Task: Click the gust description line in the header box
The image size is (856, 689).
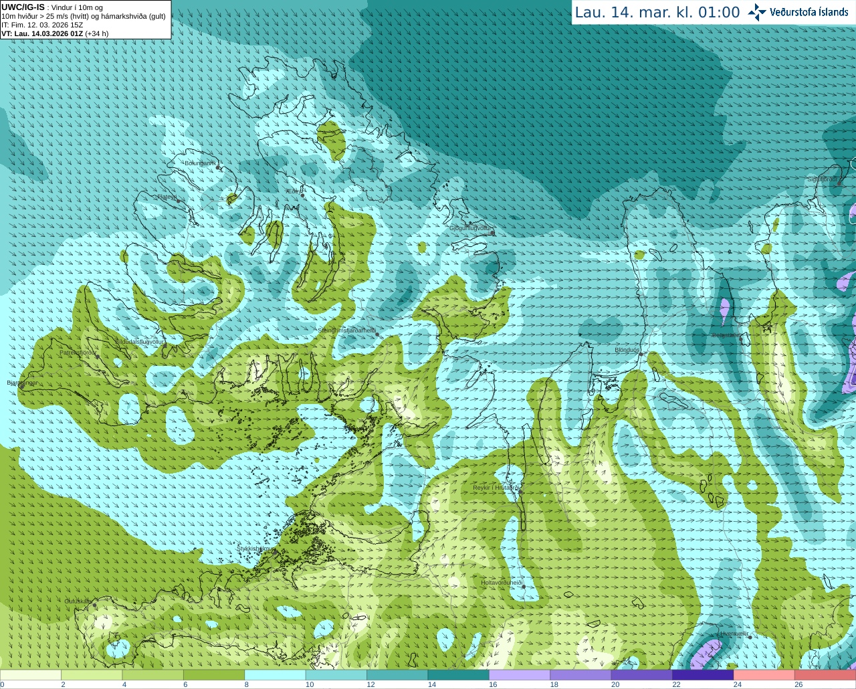Action: (84, 16)
